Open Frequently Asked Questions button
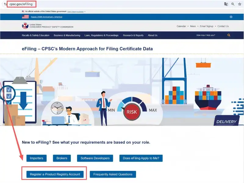The width and height of the screenshot is (244, 183). [x=113, y=174]
